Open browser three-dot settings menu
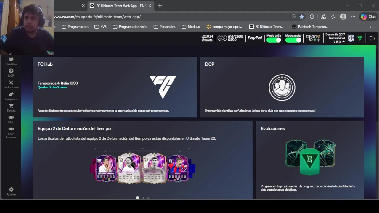 353,17
